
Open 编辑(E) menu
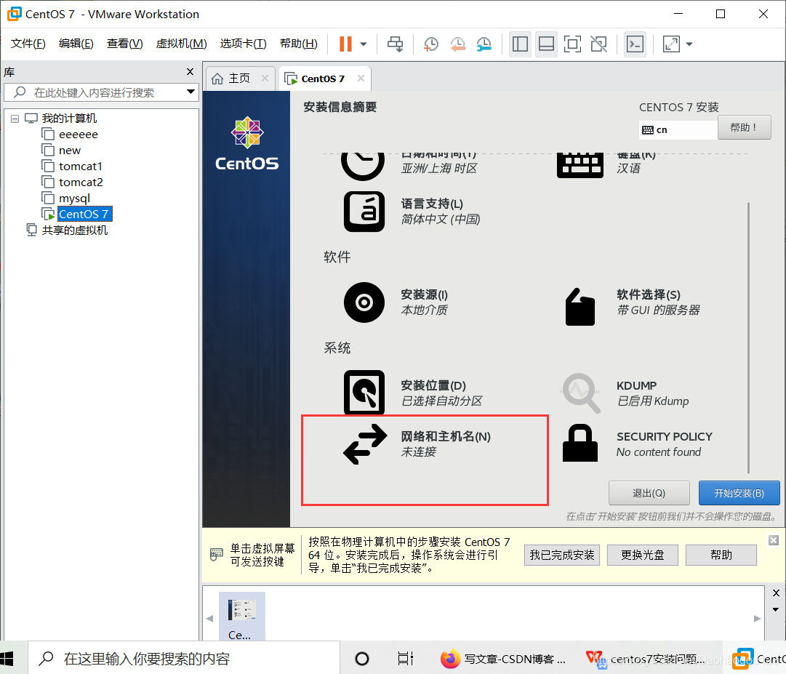click(76, 44)
